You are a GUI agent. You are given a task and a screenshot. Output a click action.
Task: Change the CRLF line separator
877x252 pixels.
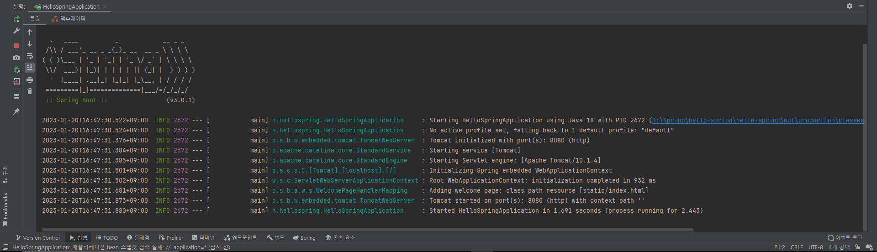[797, 247]
